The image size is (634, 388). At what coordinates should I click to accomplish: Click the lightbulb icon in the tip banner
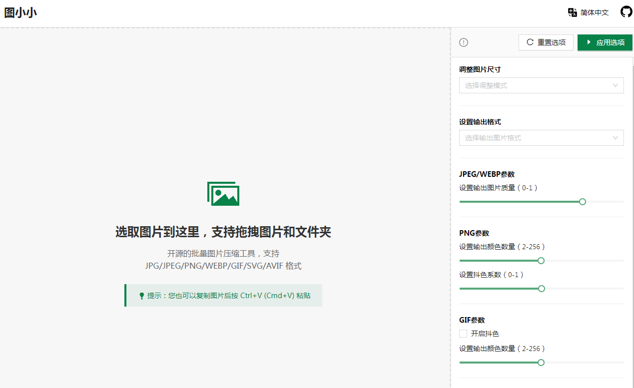[141, 296]
